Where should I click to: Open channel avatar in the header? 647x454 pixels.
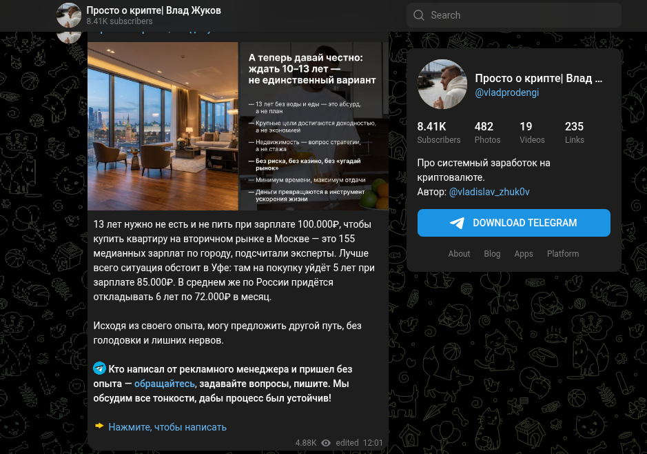click(x=69, y=15)
